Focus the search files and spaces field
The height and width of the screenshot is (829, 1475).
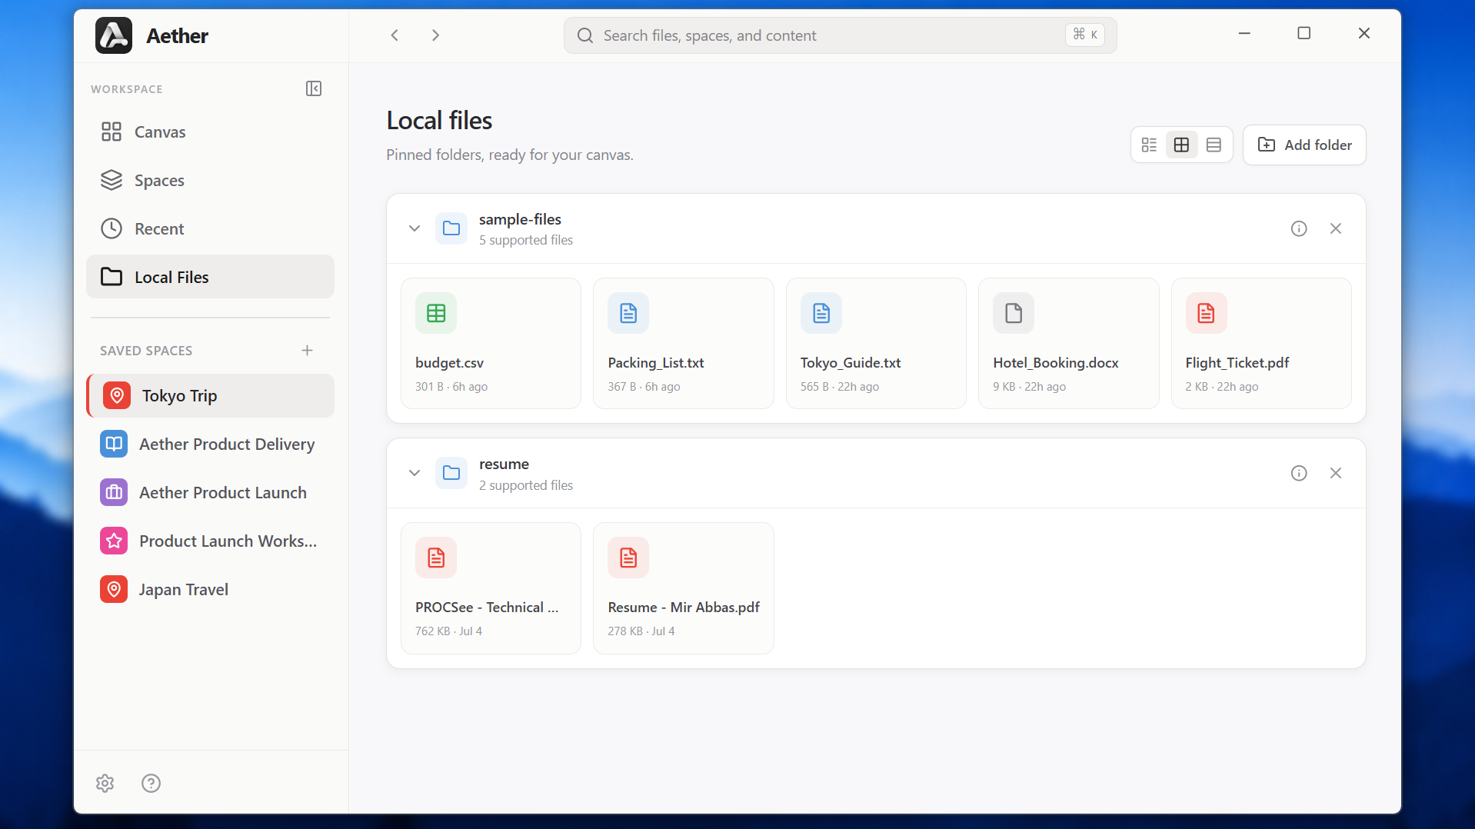click(x=840, y=35)
